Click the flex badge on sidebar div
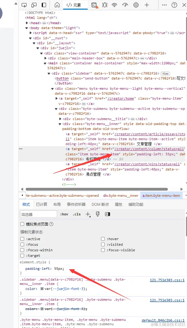The width and height of the screenshot is (187, 328). tap(165, 74)
